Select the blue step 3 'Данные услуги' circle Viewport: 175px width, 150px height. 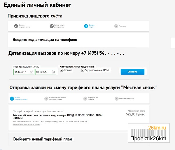(86, 26)
